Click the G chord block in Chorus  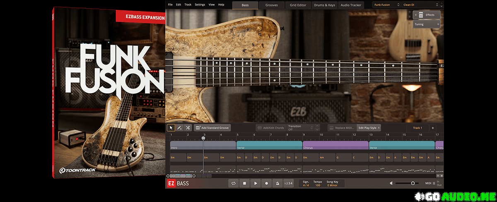point(344,158)
